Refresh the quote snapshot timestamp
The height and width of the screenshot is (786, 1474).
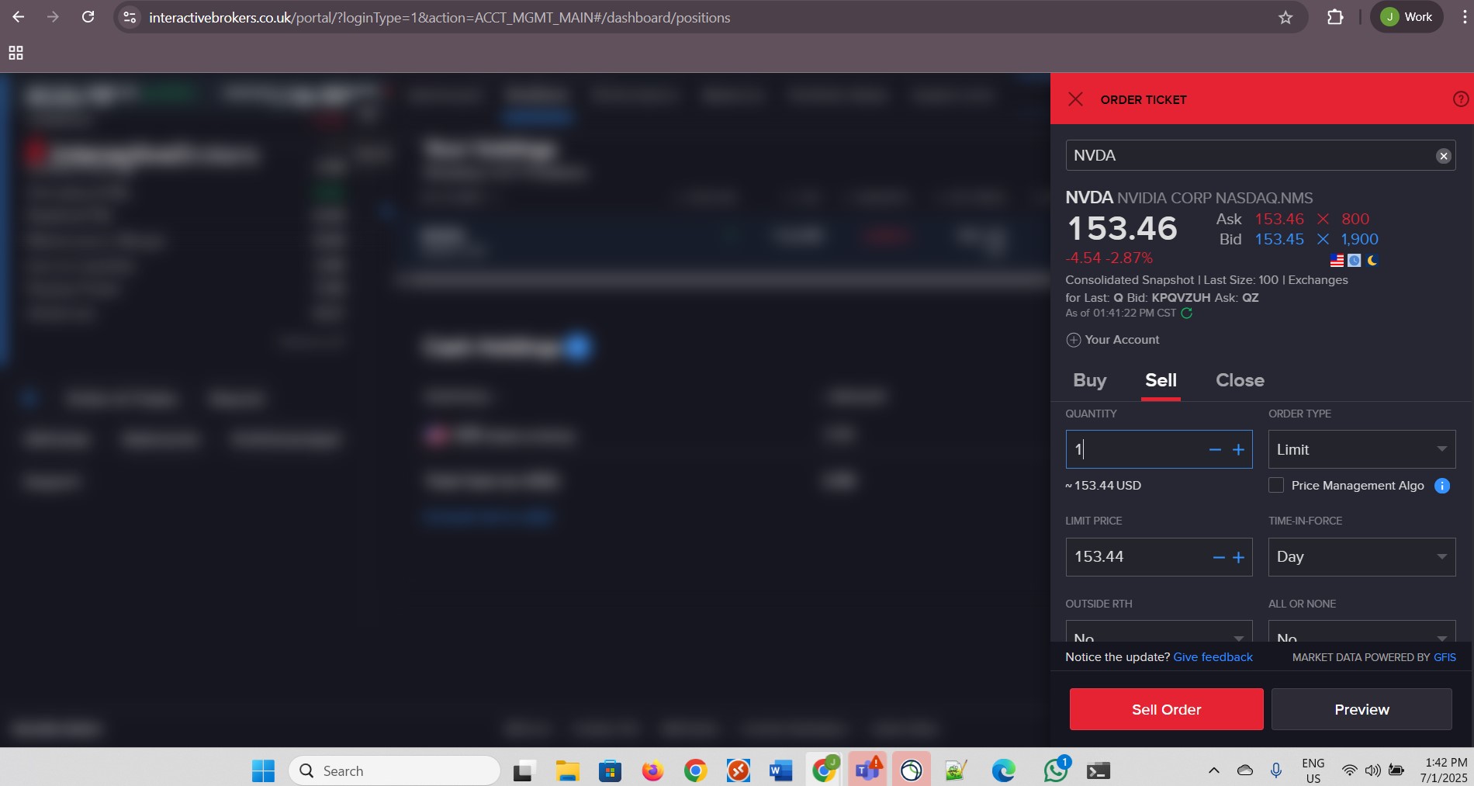(x=1186, y=313)
